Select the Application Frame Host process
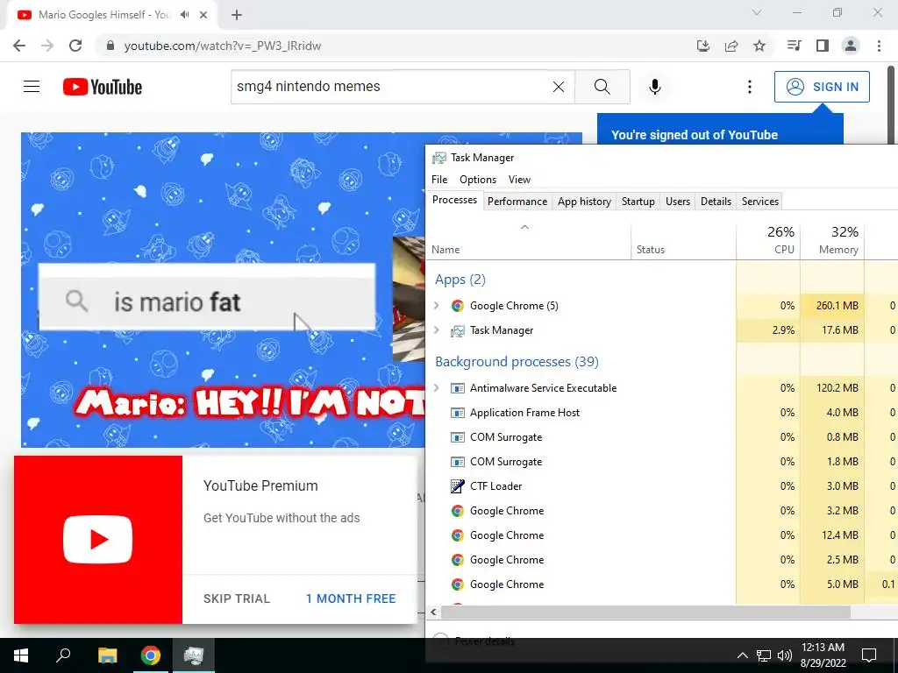 click(x=662, y=413)
